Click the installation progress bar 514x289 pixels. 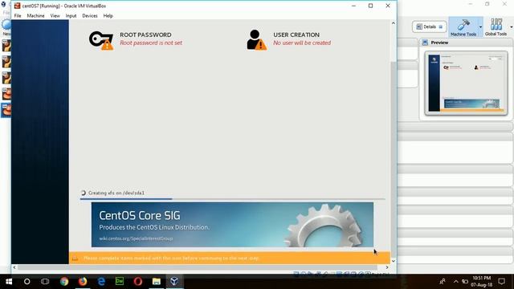pyautogui.click(x=233, y=198)
